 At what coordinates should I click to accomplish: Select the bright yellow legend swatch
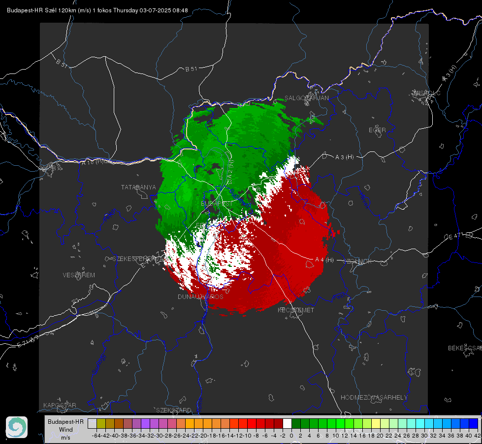pyautogui.click(x=376, y=424)
